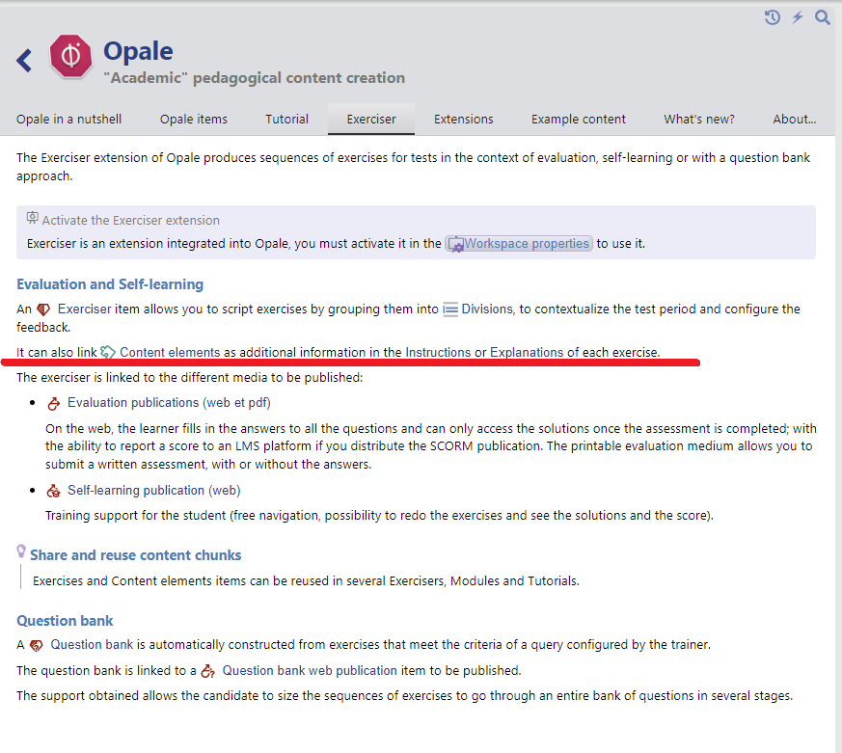This screenshot has height=753, width=842.
Task: Go to the Extensions tab
Action: pos(463,120)
